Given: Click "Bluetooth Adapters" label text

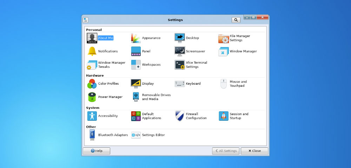Looking at the screenshot, I should pos(113,135).
